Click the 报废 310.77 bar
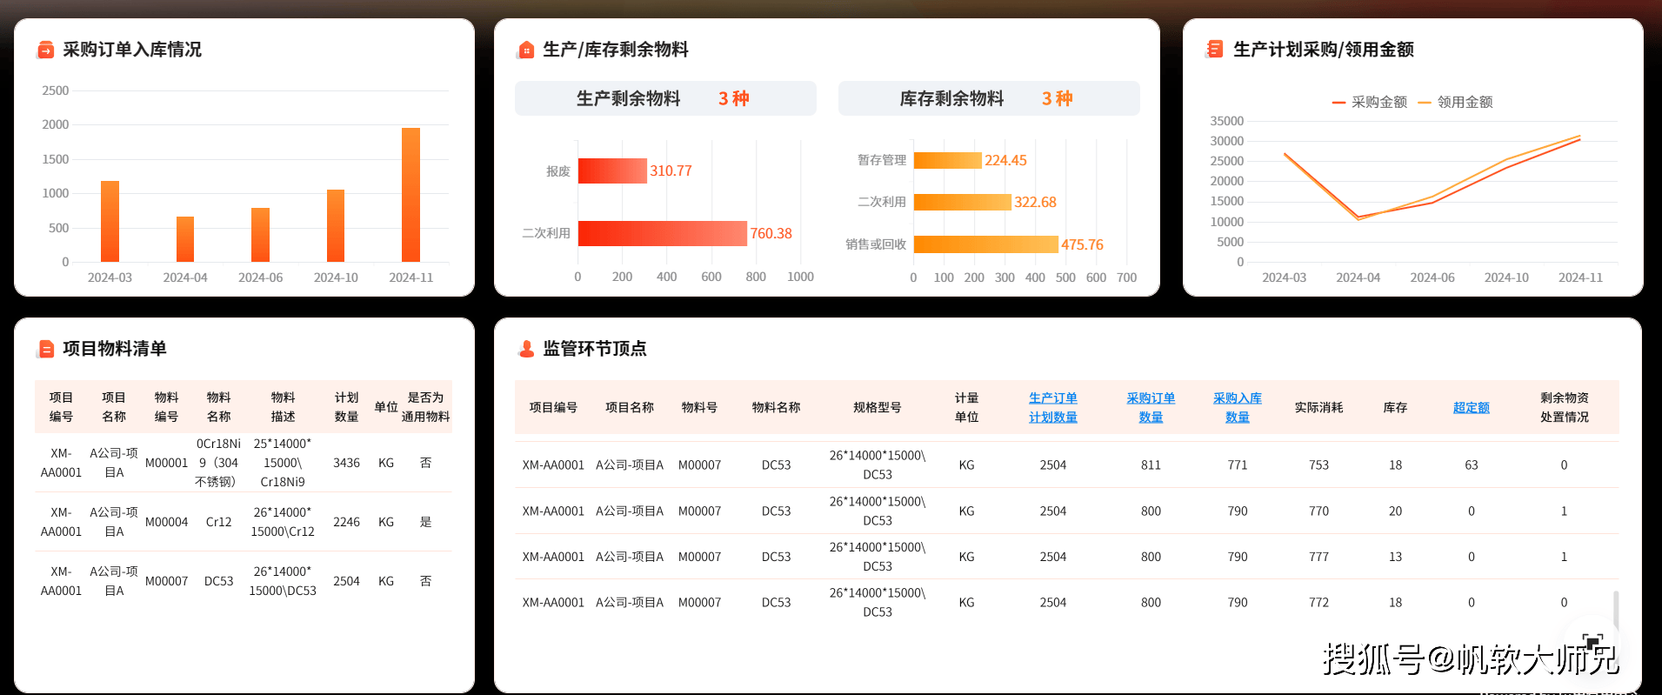The height and width of the screenshot is (695, 1662). 612,170
